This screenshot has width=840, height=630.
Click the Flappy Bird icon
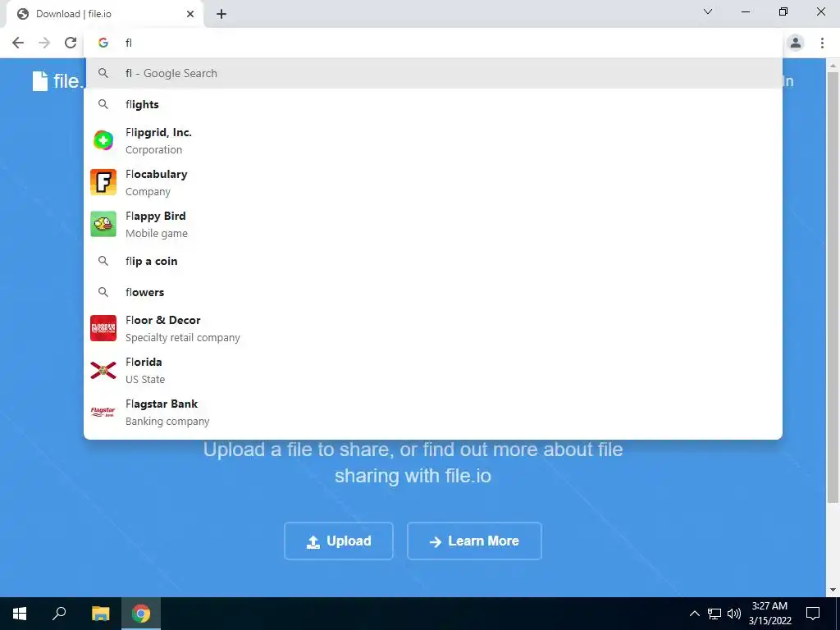103,224
